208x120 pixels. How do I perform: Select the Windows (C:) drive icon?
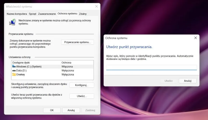14,66
